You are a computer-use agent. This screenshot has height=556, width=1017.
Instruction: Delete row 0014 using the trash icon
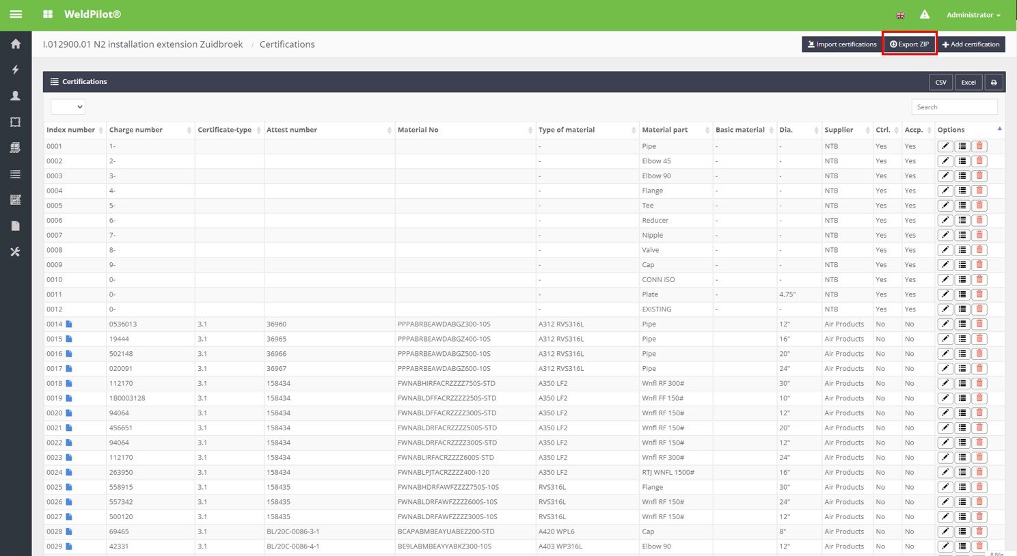(979, 324)
